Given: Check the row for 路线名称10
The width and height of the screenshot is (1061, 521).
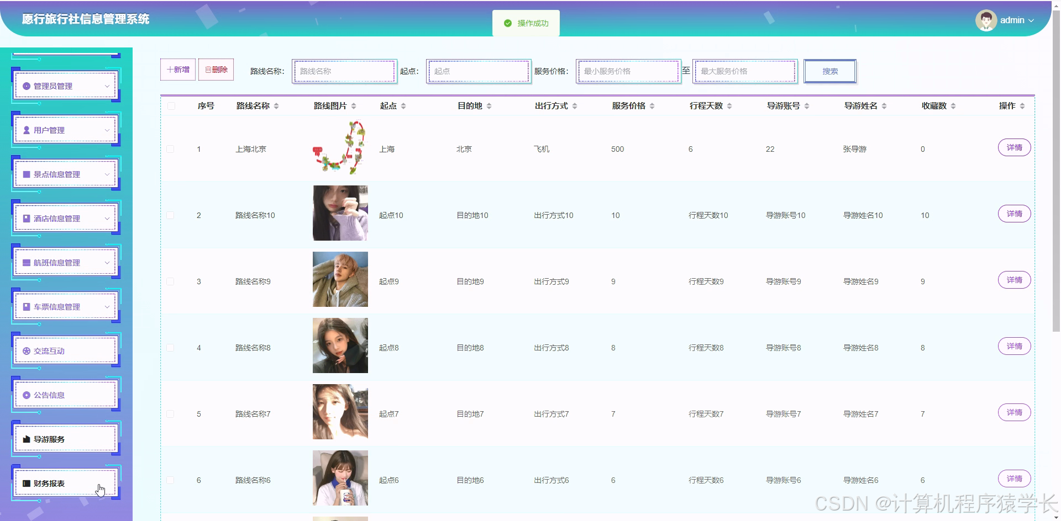Looking at the screenshot, I should click(x=170, y=215).
